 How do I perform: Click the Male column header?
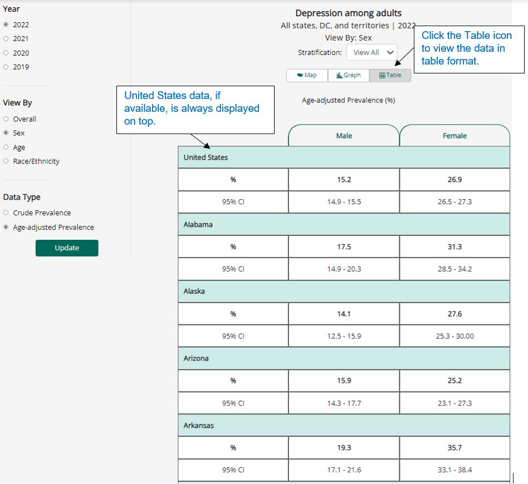tap(343, 135)
